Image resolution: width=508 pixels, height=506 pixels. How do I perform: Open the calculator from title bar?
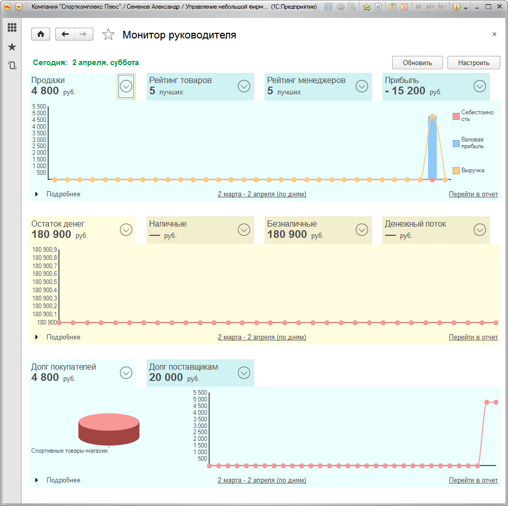click(392, 7)
